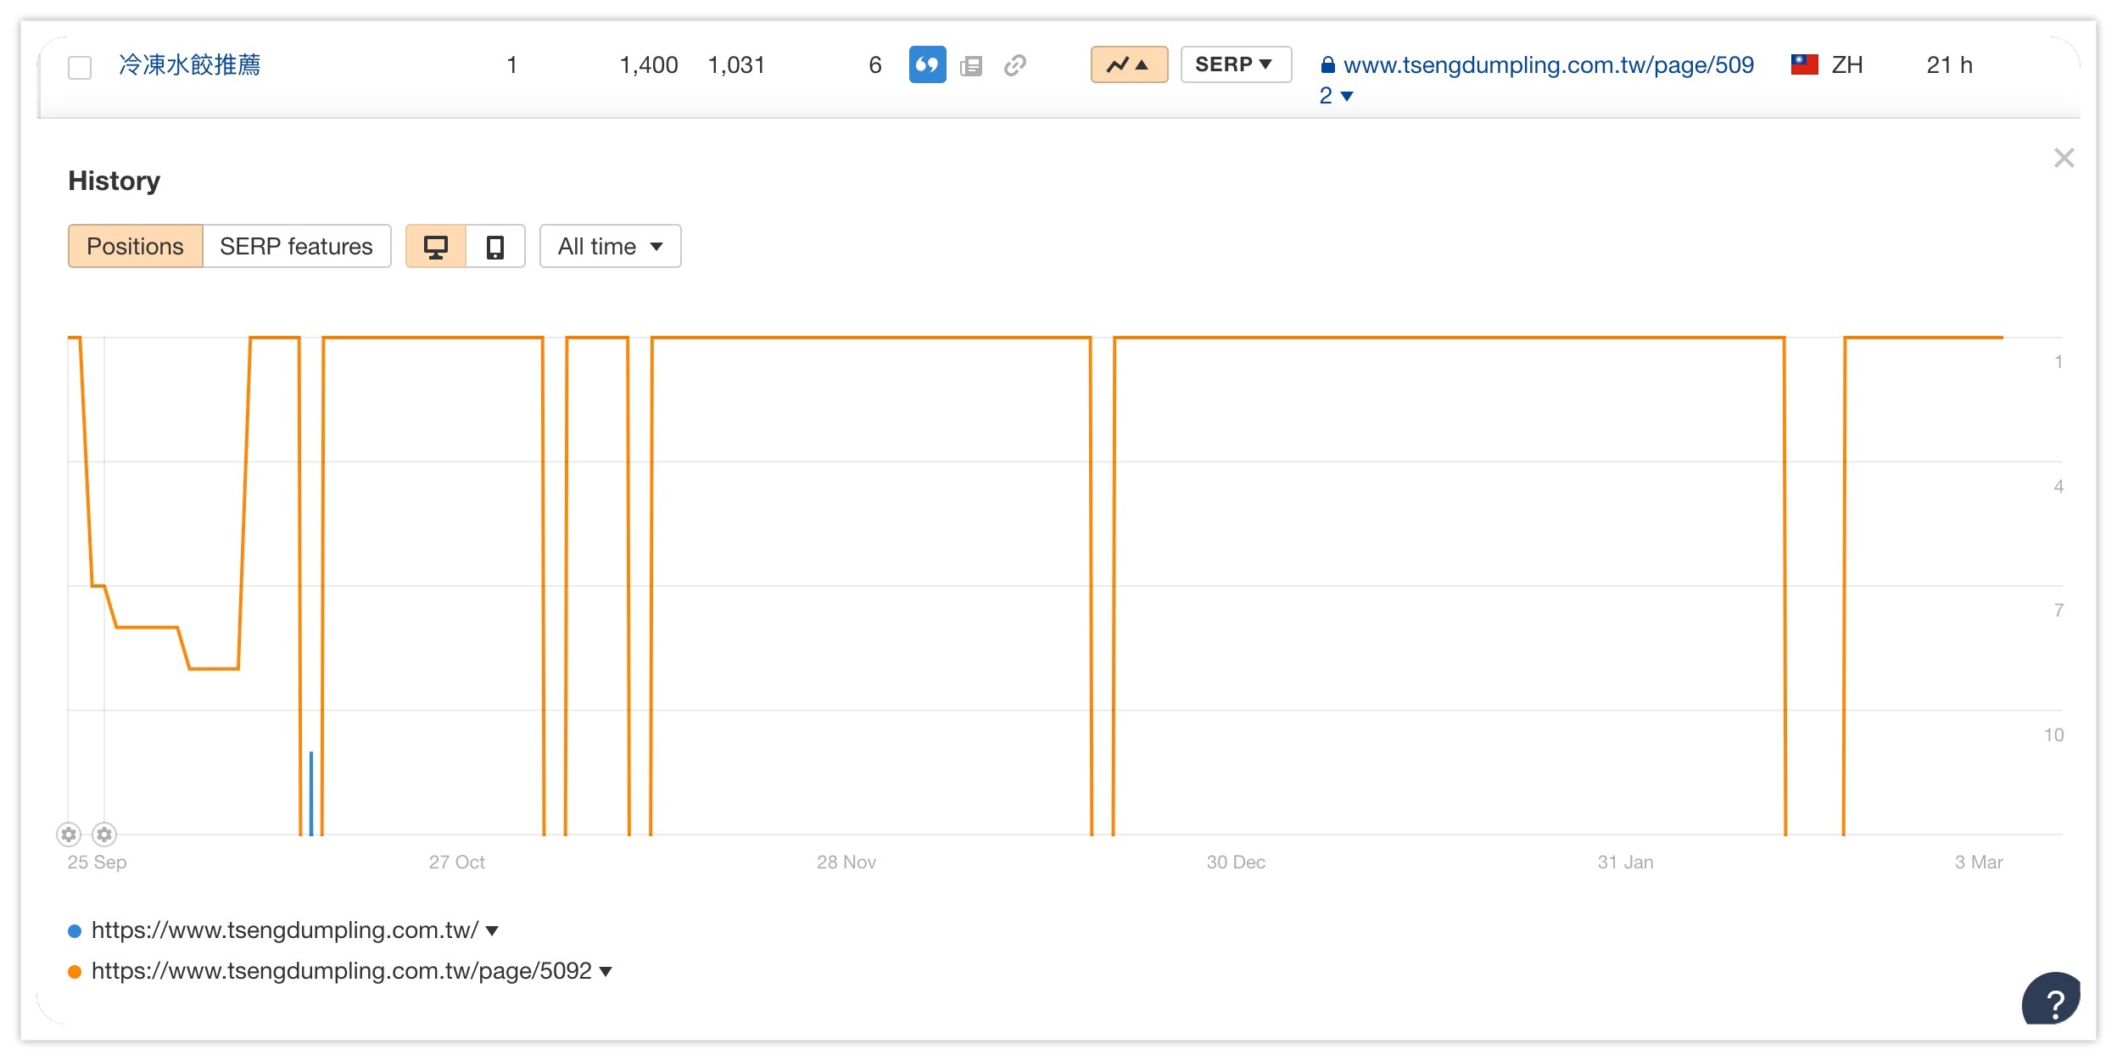Select the Positions tab
Screen dimensions: 2117x1061
136,247
